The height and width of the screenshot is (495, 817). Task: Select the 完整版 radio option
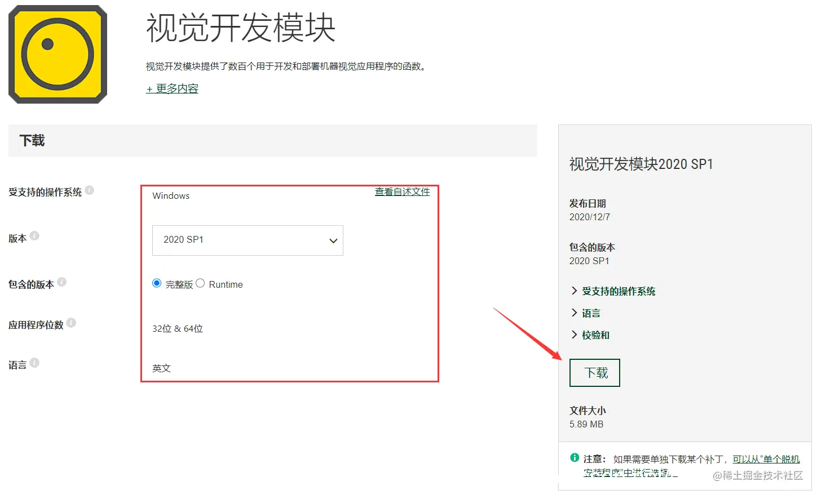pyautogui.click(x=157, y=283)
